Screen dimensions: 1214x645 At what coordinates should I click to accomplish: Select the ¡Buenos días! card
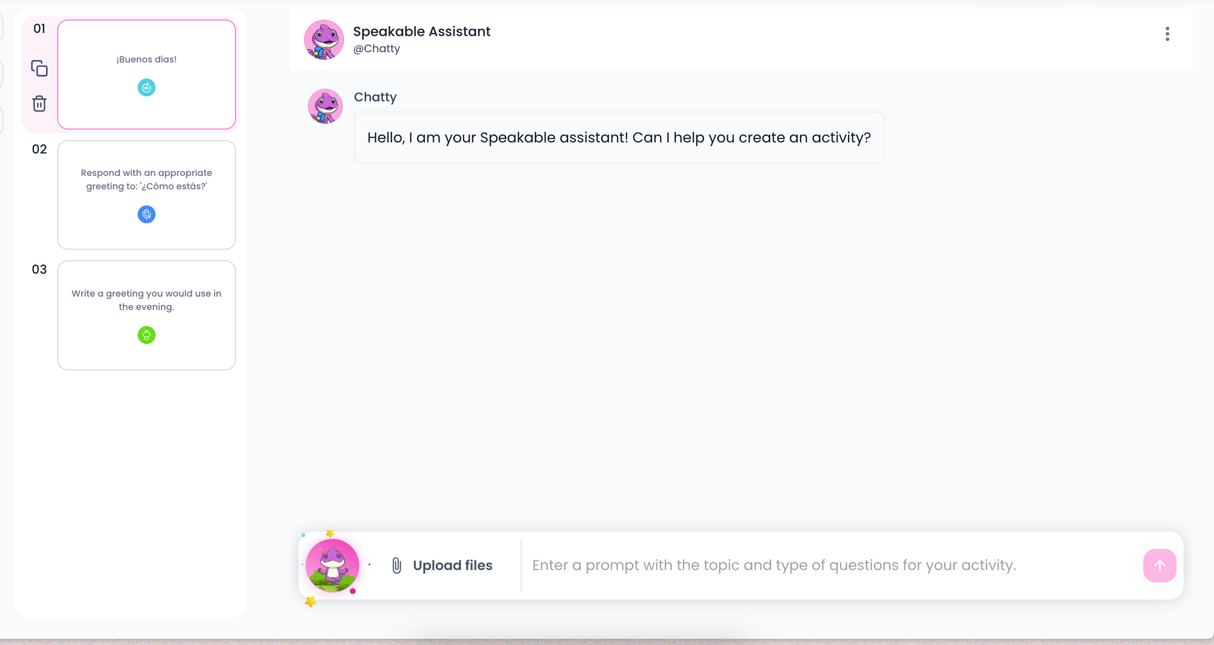pos(146,74)
